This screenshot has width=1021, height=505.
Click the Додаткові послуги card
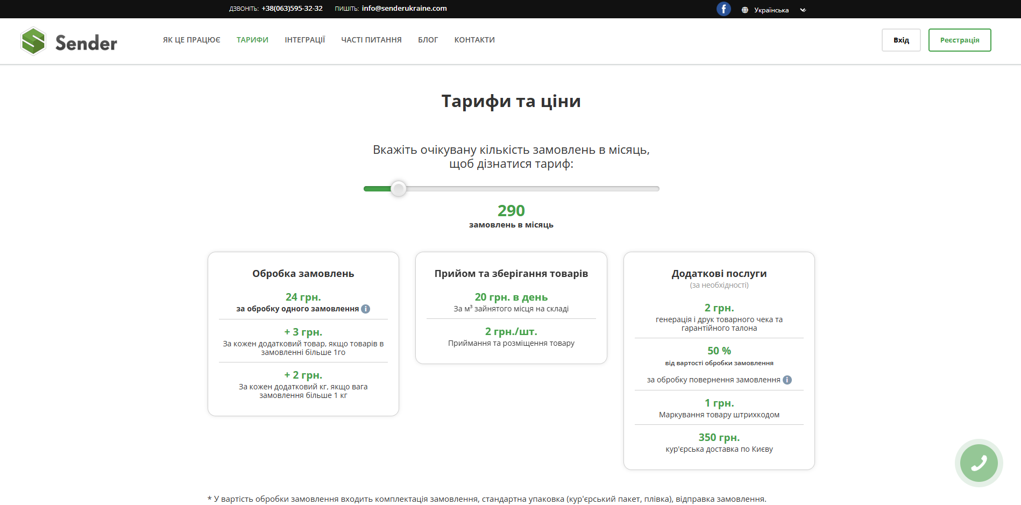coord(719,360)
